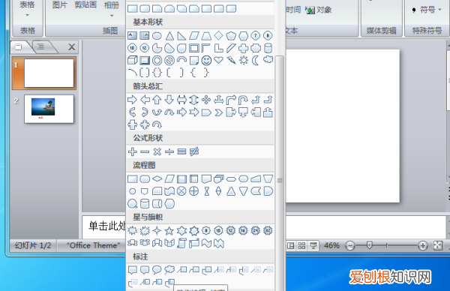The width and height of the screenshot is (450, 291).
Task: Click the blank slide canvas
Action: tap(343, 126)
